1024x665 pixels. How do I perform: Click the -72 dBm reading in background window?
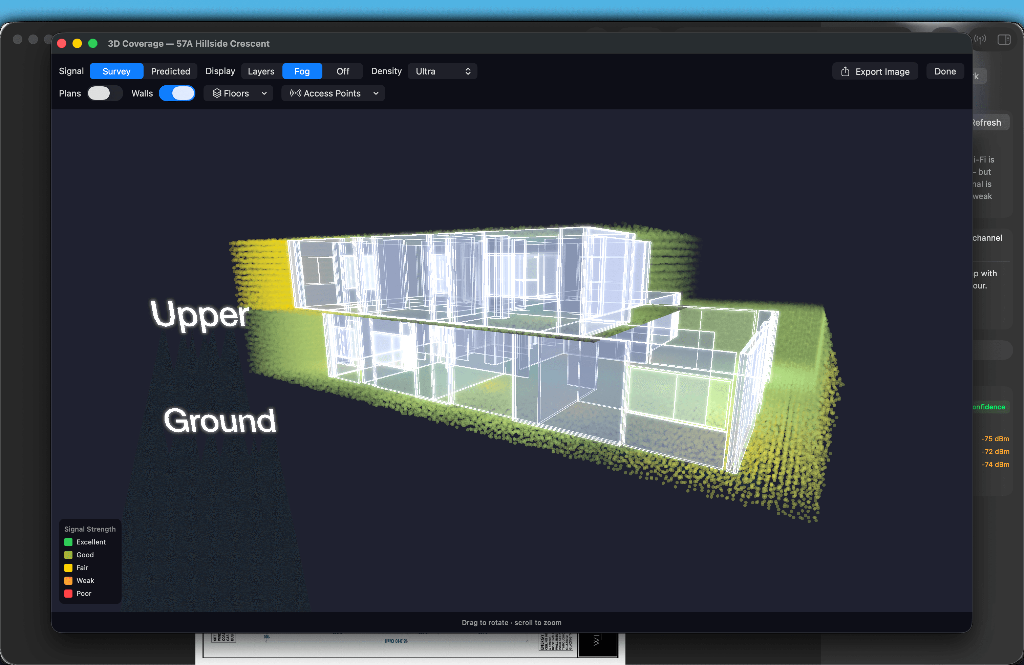coord(995,452)
